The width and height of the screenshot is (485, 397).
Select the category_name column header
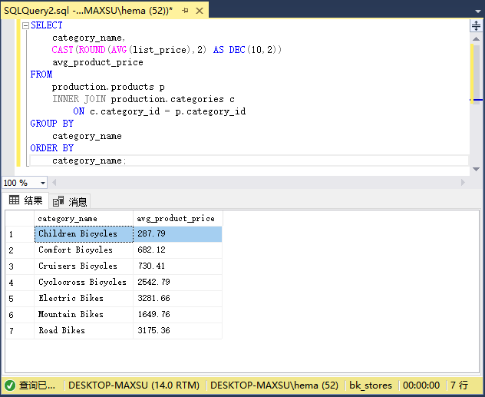[84, 218]
